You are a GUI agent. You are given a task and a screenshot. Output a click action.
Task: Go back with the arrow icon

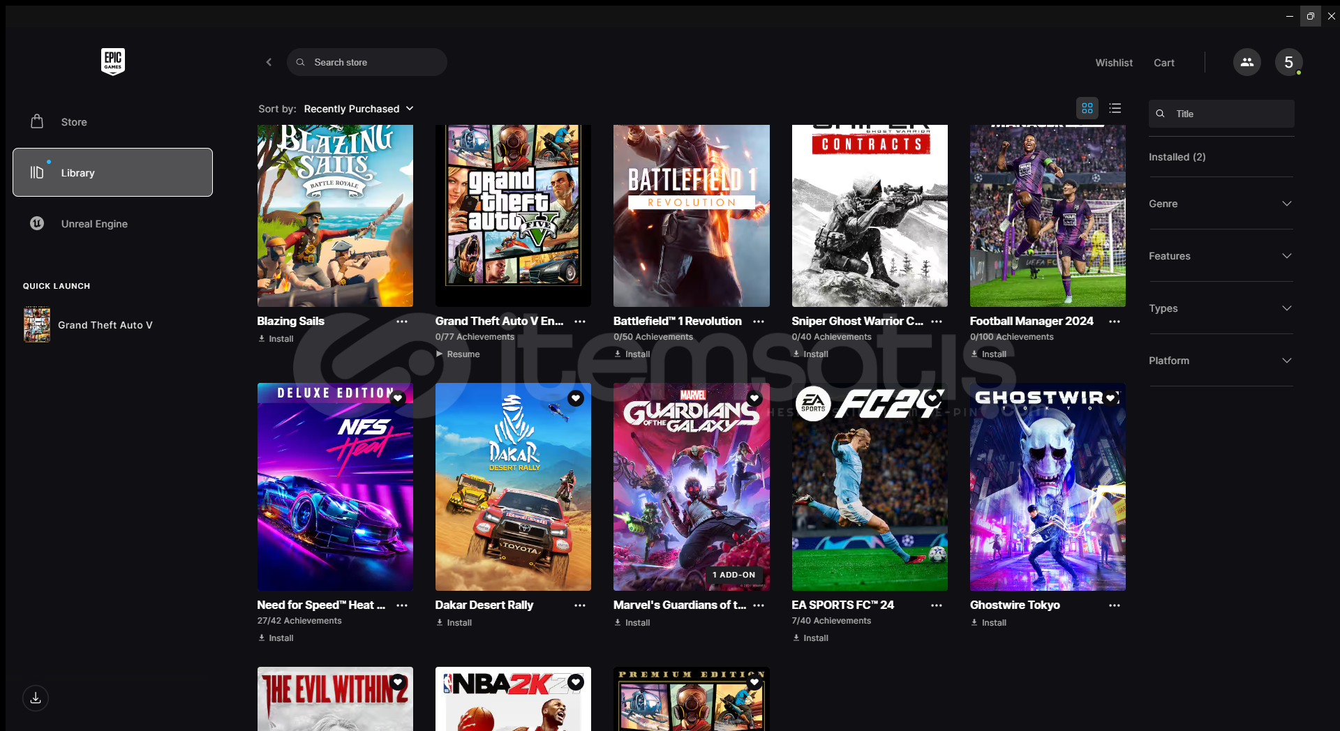269,62
